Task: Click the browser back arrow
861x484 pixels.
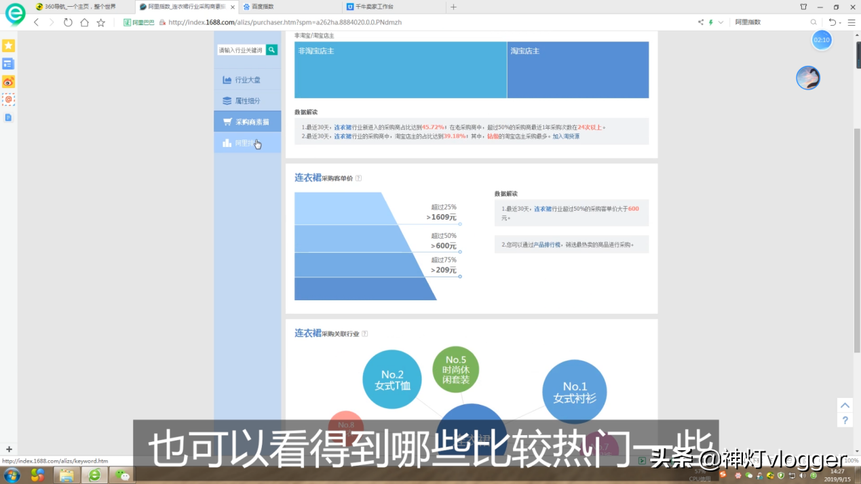Action: pos(37,22)
